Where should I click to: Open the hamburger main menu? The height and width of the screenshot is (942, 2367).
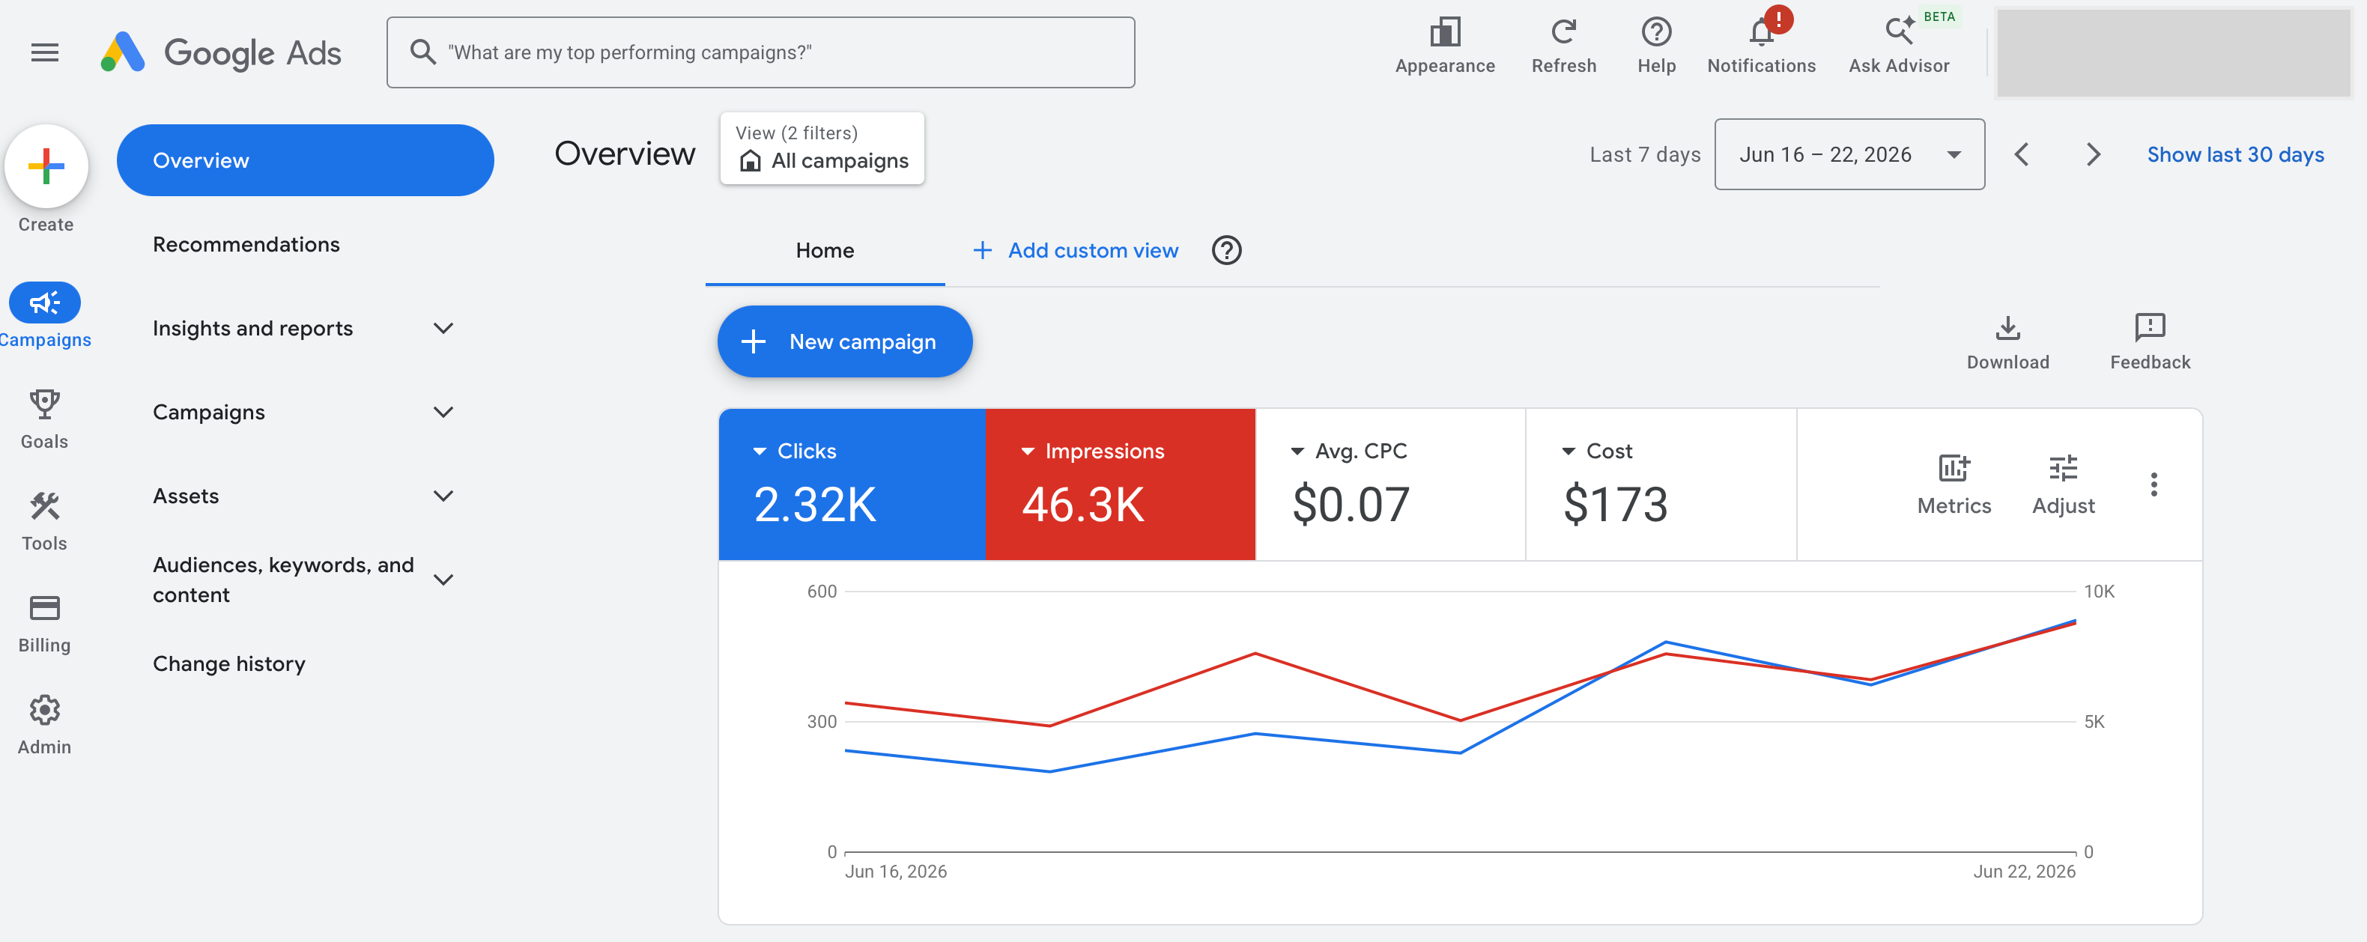44,52
